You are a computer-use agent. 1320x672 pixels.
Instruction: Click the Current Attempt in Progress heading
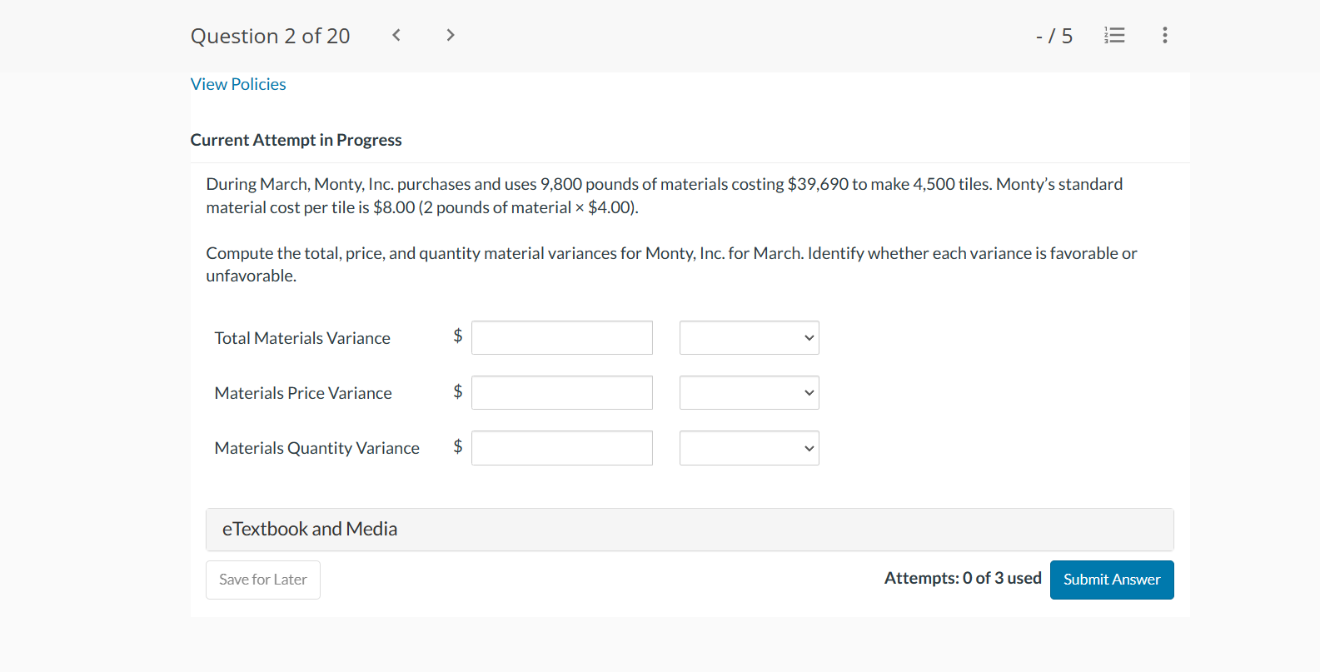(296, 140)
